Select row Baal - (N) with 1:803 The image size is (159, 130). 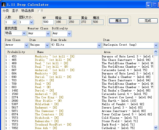coord(79,87)
